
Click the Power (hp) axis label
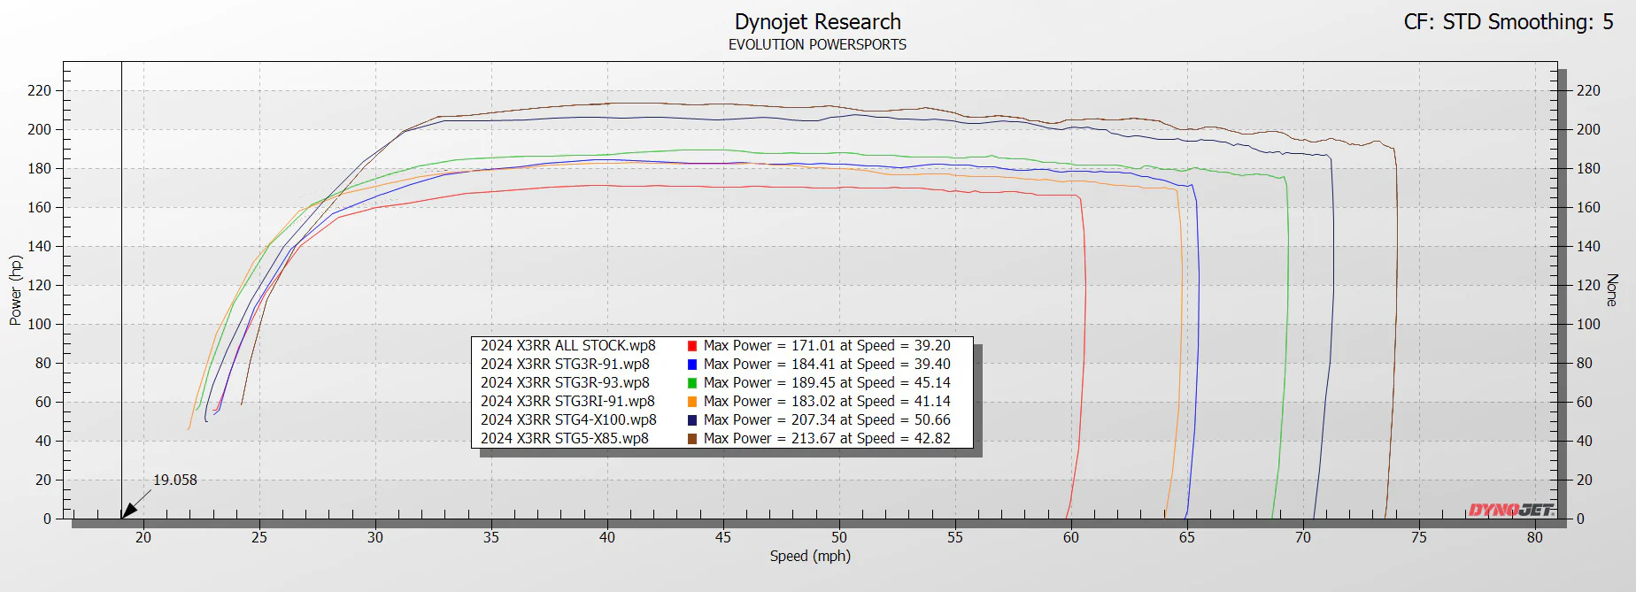[x=15, y=290]
